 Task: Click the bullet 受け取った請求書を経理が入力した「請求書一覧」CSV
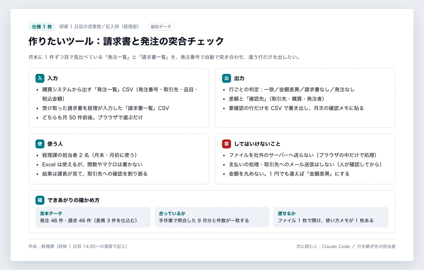pyautogui.click(x=106, y=108)
